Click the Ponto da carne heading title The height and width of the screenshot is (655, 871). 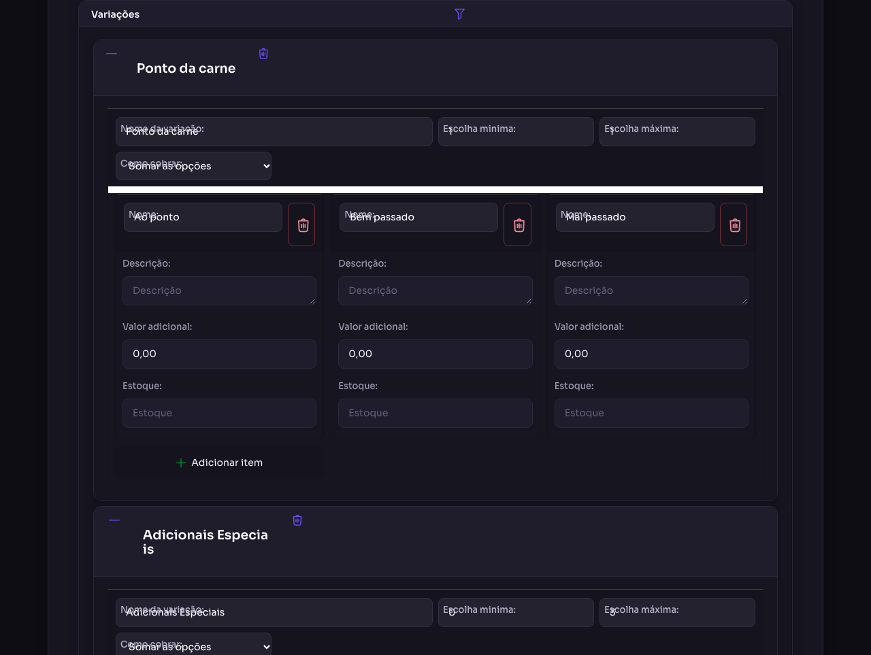tap(186, 68)
